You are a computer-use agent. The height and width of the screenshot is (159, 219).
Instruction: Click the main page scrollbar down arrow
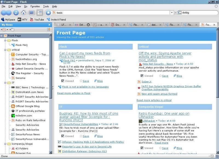tap(218, 152)
